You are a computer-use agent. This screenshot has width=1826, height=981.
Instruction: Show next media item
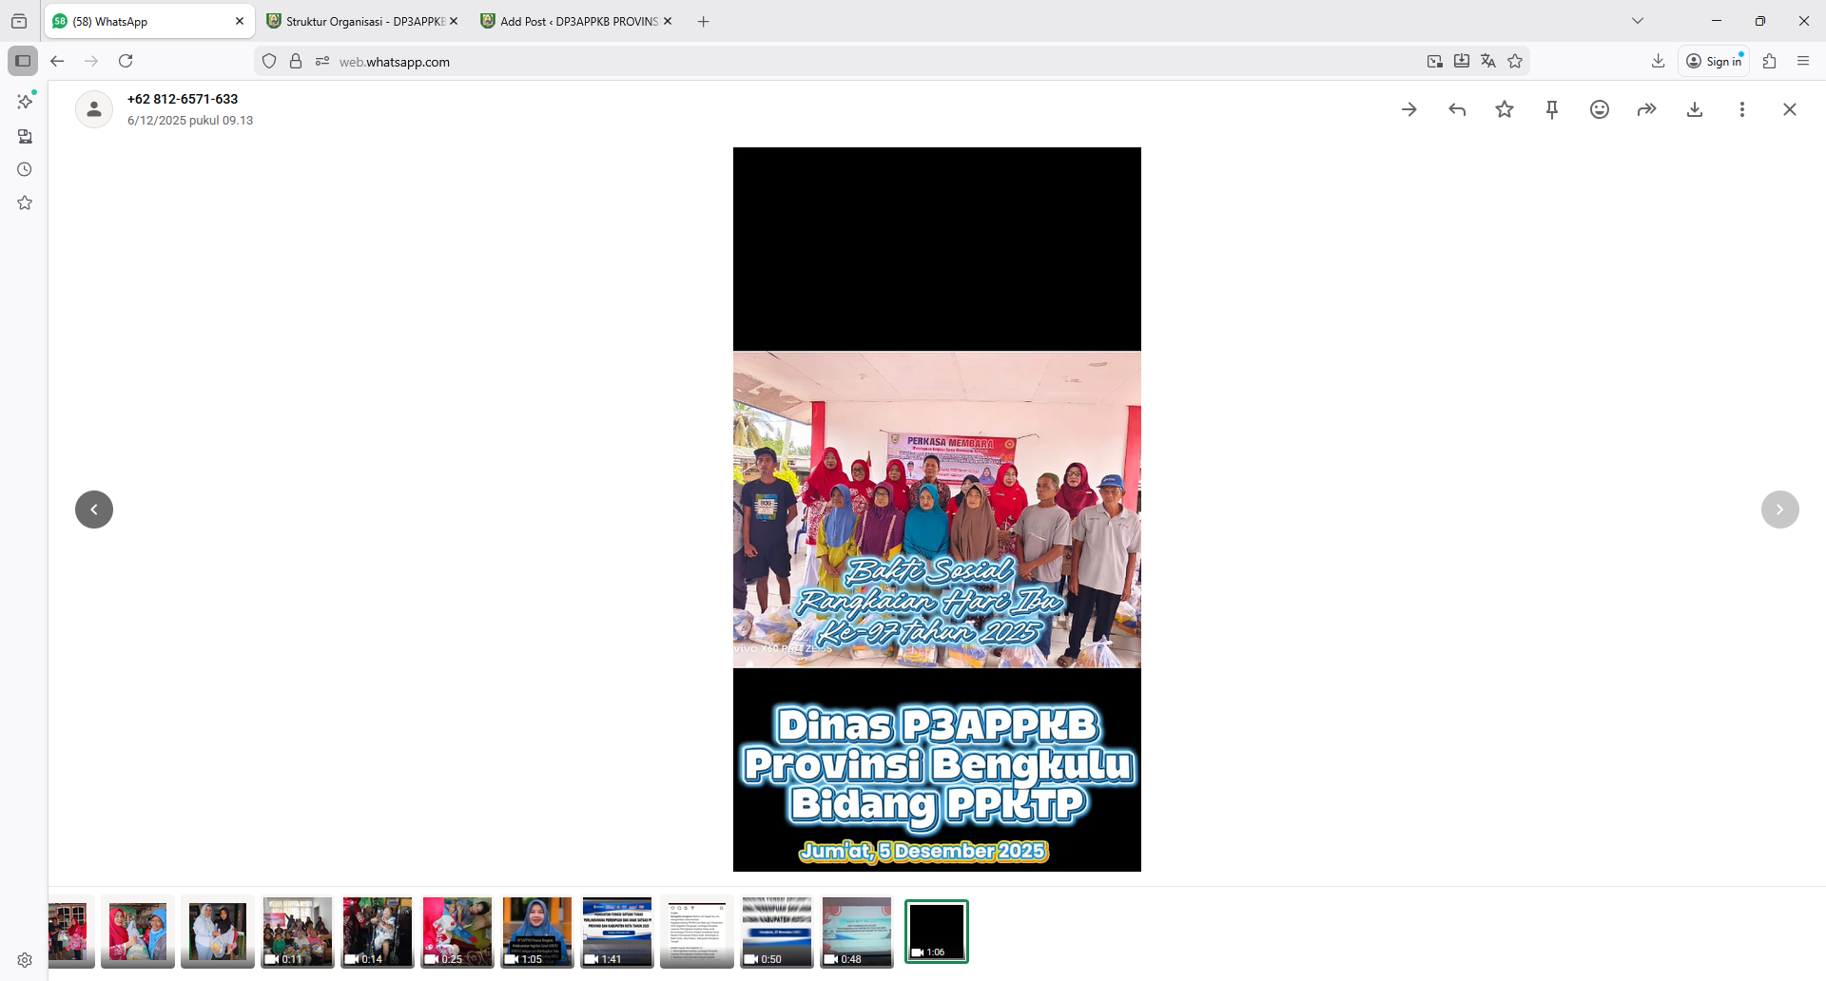tap(1780, 510)
